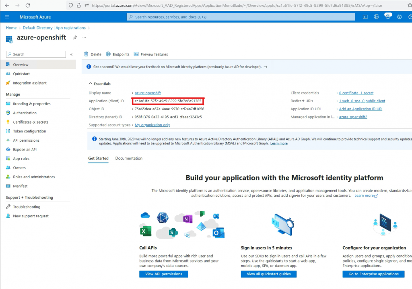This screenshot has width=412, height=289.
Task: Click View all quickstart guides button
Action: point(268,274)
